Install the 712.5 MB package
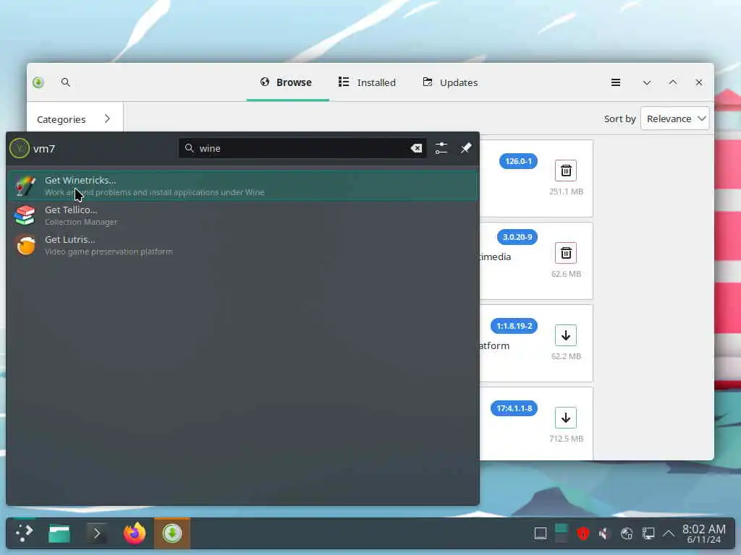Image resolution: width=741 pixels, height=555 pixels. point(566,418)
